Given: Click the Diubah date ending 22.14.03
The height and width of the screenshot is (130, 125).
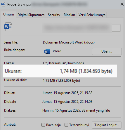Looking at the screenshot, I should tap(67, 102).
